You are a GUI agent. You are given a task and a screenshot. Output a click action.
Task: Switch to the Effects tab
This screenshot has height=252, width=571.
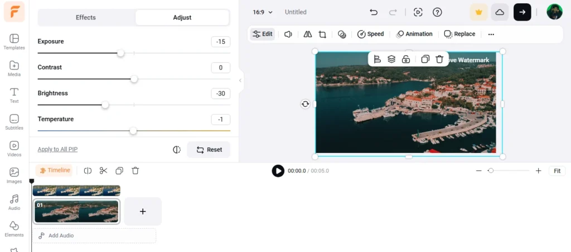86,17
